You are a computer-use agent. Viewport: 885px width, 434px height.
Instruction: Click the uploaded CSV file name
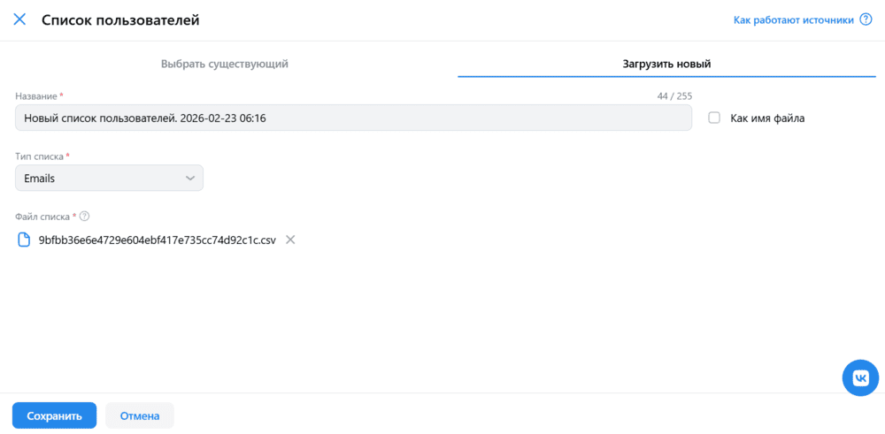158,240
